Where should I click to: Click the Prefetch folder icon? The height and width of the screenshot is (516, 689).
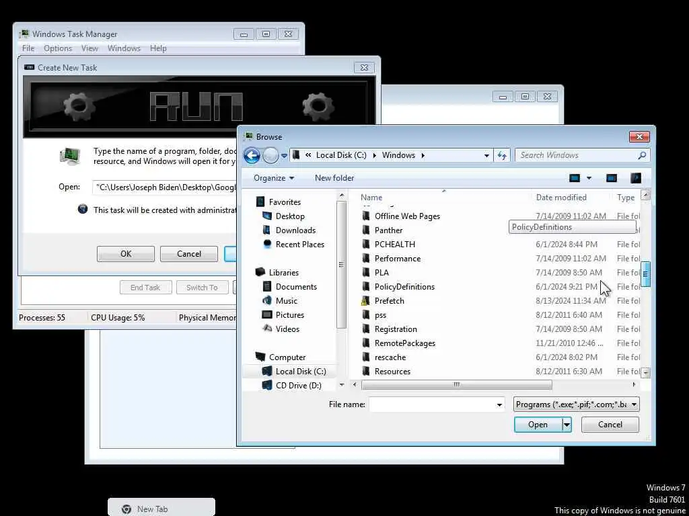(365, 301)
